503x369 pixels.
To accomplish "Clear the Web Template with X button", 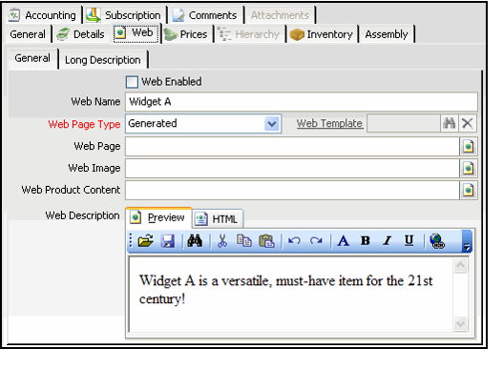I will coord(468,123).
